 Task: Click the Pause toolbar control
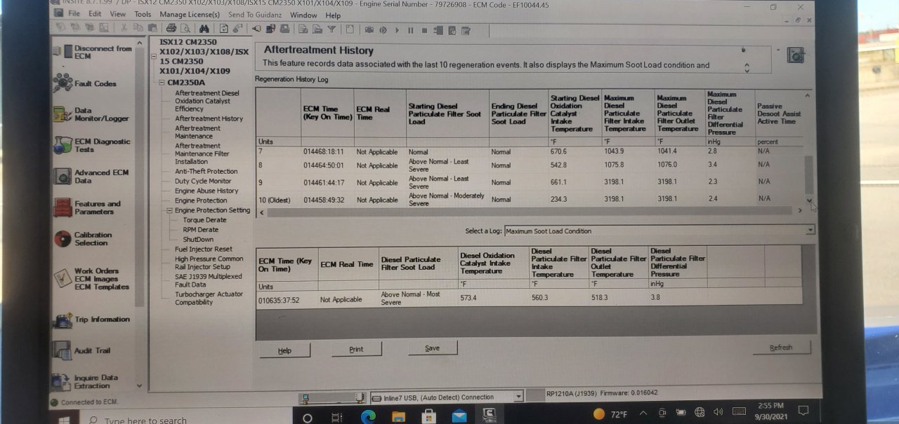[x=411, y=30]
